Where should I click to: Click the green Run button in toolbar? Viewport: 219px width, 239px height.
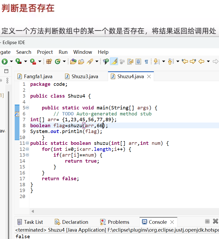pos(4,62)
